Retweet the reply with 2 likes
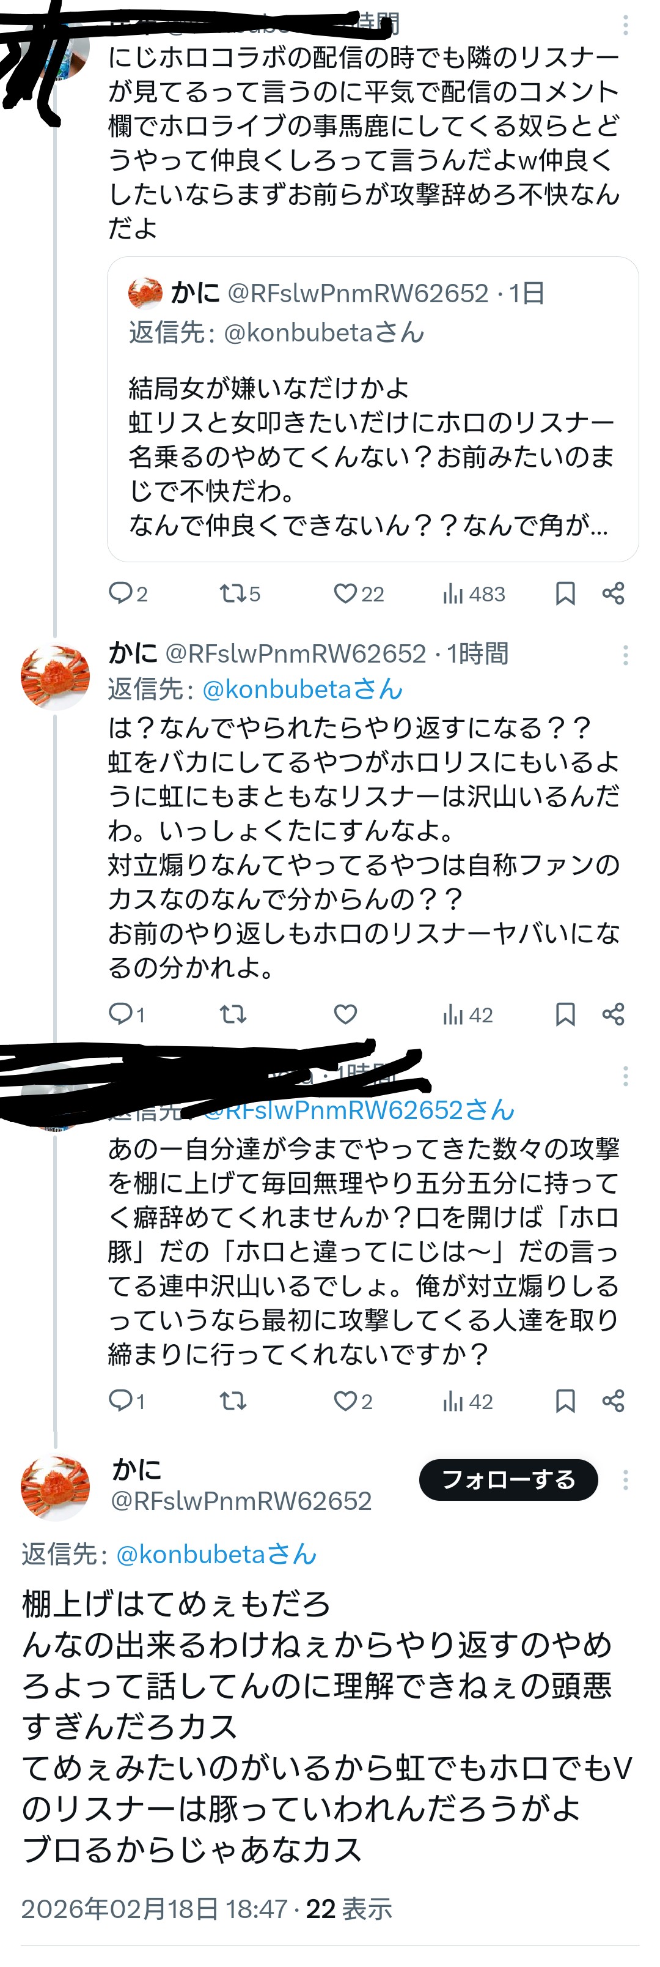The image size is (660, 1967). coord(233,1400)
